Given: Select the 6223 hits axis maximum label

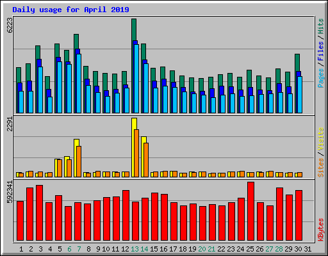Looking at the screenshot, I should [x=10, y=25].
